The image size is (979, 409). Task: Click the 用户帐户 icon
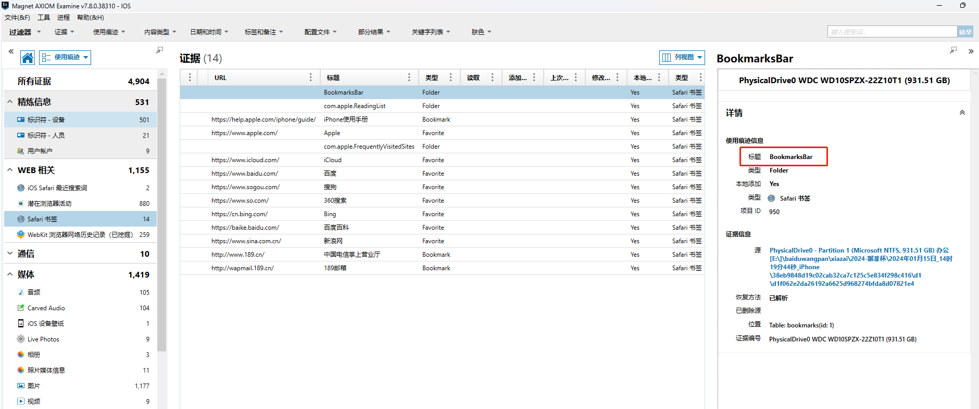21,151
